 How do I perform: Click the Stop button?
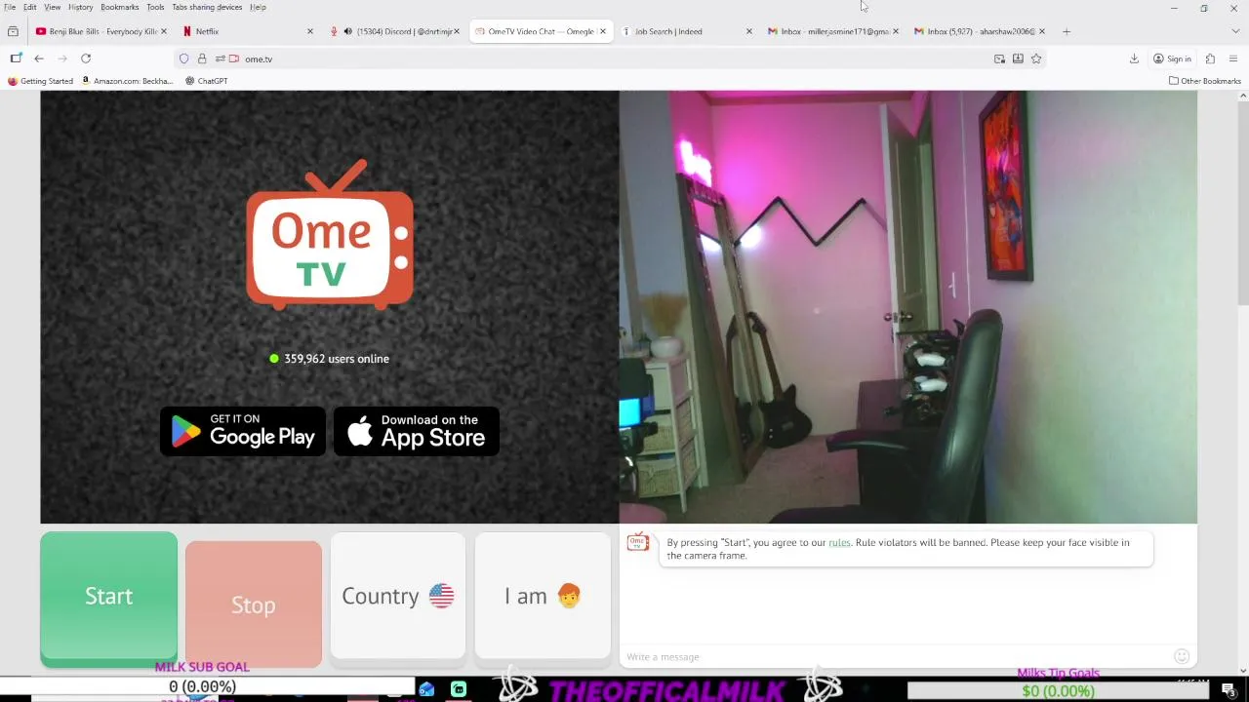pyautogui.click(x=253, y=604)
